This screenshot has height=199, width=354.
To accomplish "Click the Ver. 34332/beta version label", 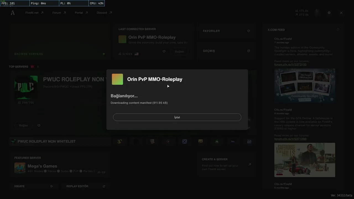I will (342, 195).
